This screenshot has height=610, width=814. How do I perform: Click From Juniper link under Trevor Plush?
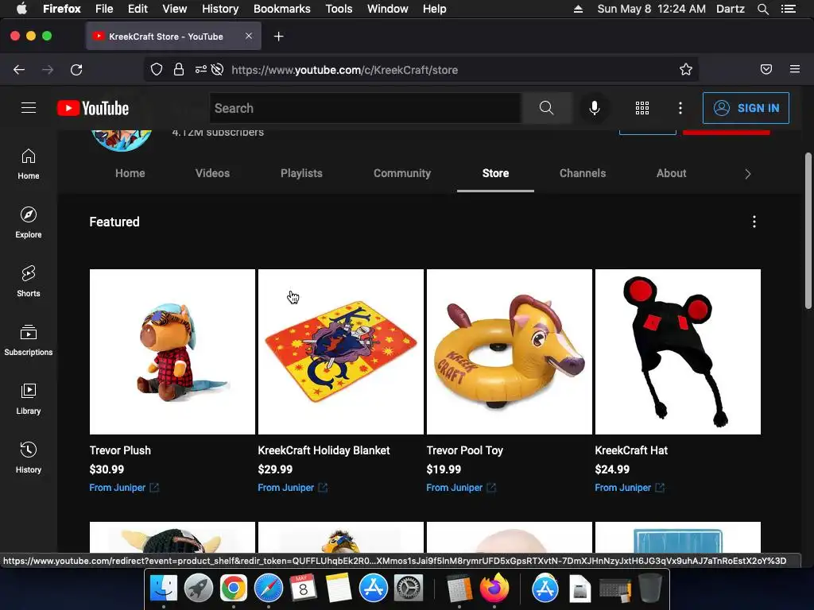point(123,488)
